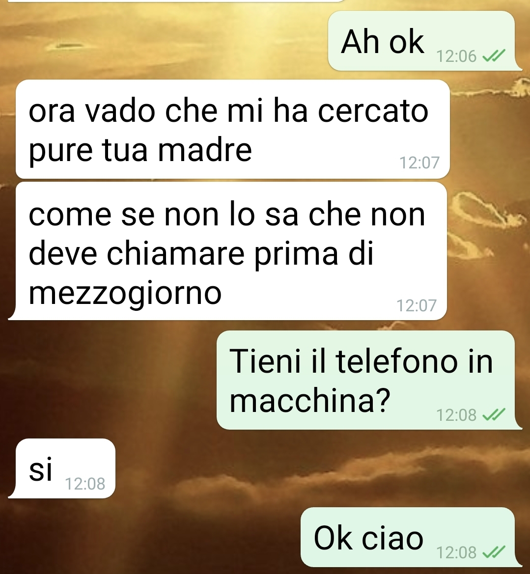Viewport: 530px width, 574px height.
Task: Click the 12:08 timestamp on 'Ok ciao'
Action: pos(456,552)
